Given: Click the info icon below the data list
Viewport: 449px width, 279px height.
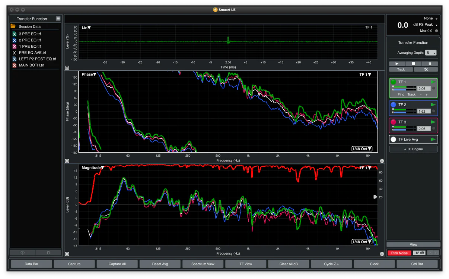Looking at the screenshot, I should pos(22,253).
